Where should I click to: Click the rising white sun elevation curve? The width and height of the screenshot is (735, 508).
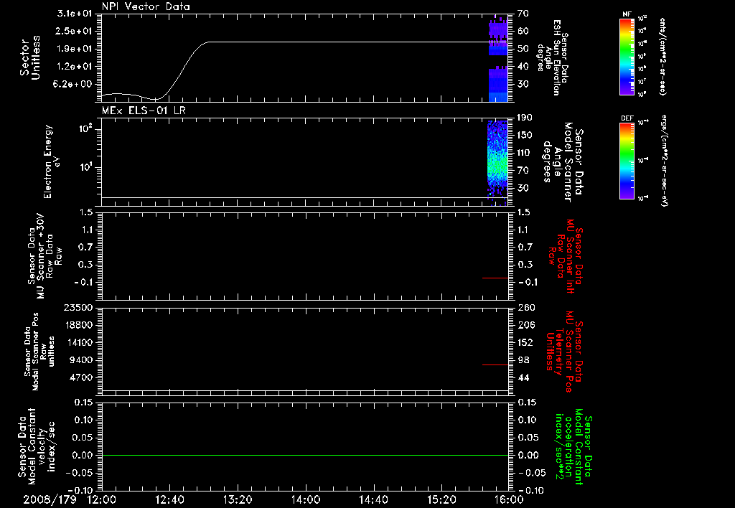pyautogui.click(x=183, y=70)
